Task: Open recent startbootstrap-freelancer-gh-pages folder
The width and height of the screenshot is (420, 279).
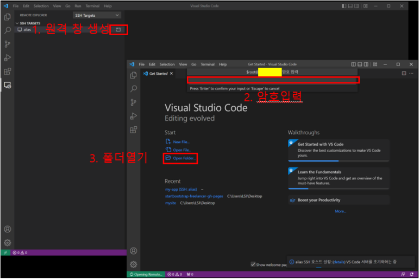Action: [x=194, y=196]
